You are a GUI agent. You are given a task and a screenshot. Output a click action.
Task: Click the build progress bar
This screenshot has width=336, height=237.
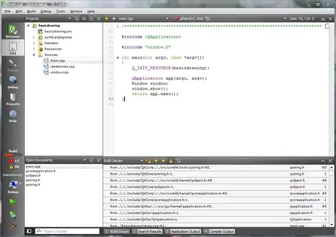(13, 155)
